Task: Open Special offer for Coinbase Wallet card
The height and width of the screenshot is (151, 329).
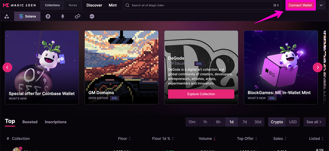Action: (42, 67)
